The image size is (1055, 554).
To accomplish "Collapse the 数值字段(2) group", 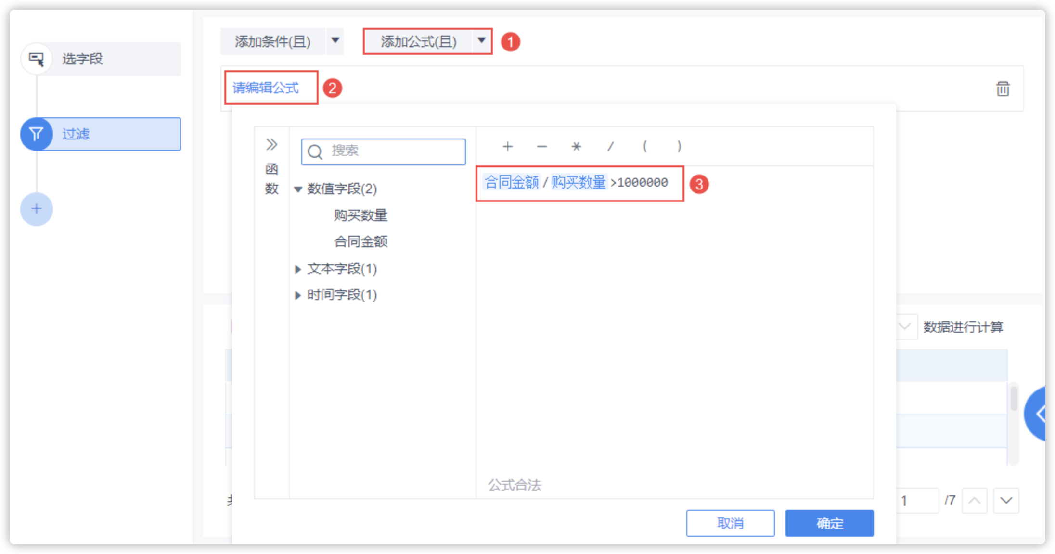I will click(298, 189).
